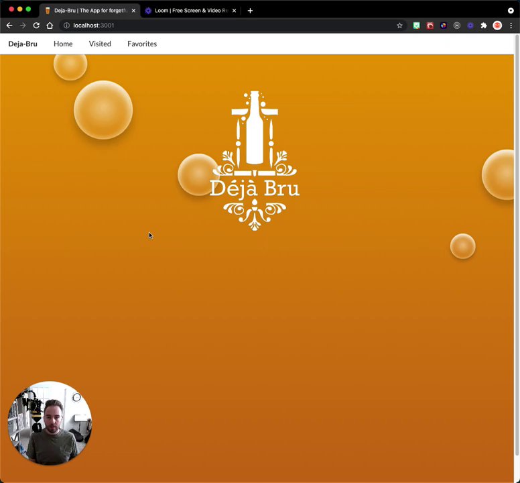The width and height of the screenshot is (520, 483).
Task: Click the green fullscreen window button
Action: click(29, 9)
